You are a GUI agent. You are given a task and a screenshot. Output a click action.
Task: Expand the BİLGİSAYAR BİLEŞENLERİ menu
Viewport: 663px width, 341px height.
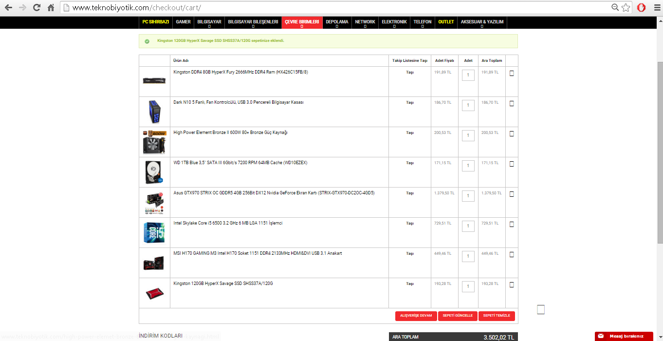click(x=253, y=22)
